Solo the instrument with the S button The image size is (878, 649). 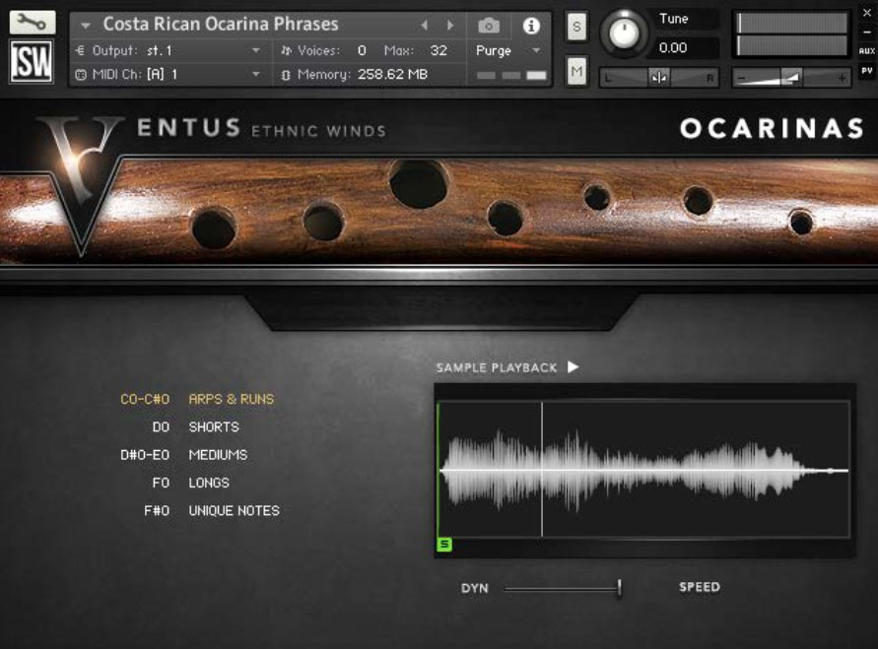(576, 27)
